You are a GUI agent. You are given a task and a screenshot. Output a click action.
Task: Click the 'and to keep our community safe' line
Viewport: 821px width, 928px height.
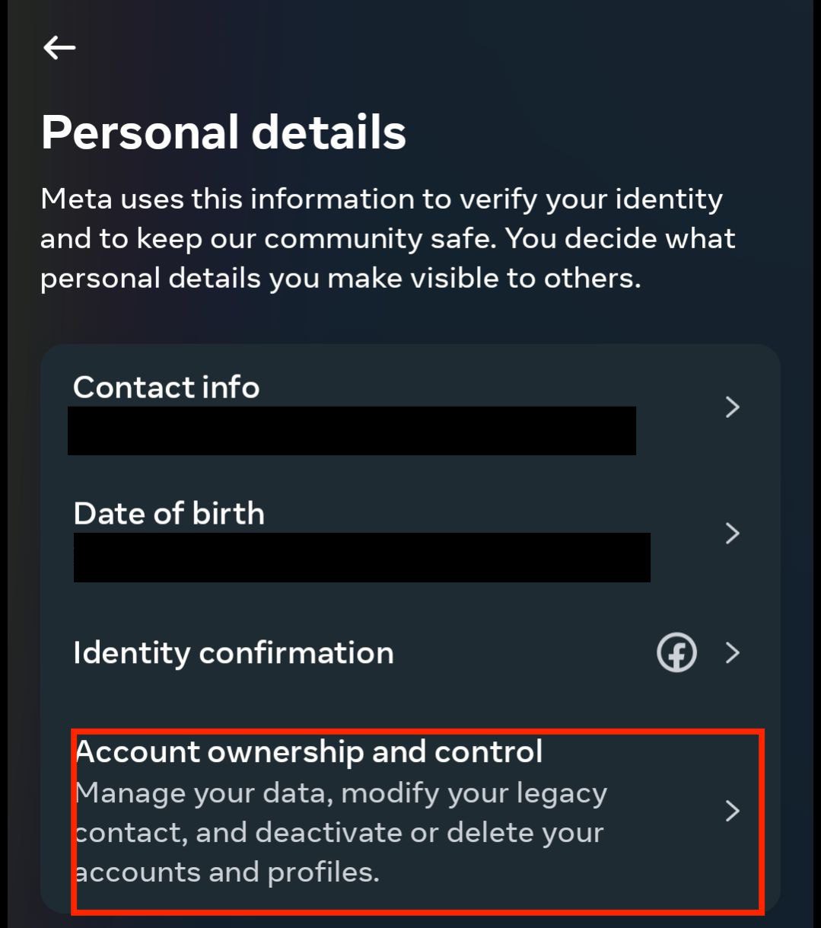[387, 239]
